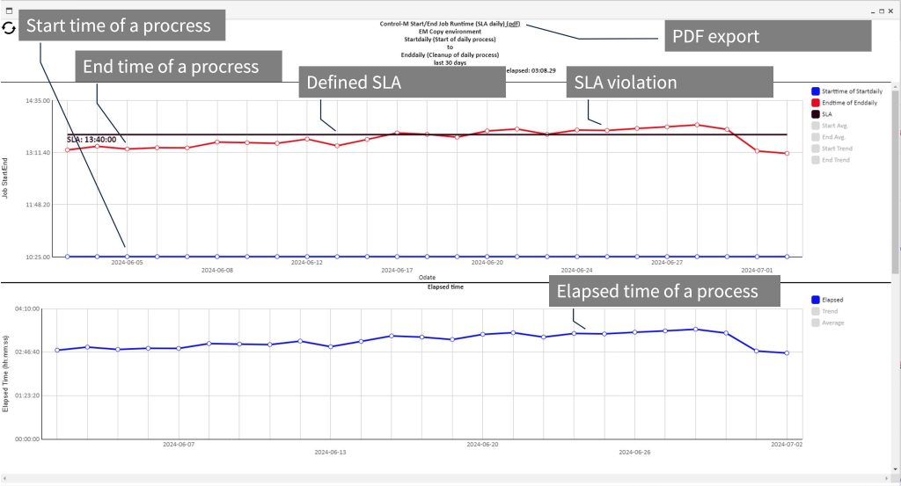Show the Start Trend line
This screenshot has height=486, width=901.
(x=836, y=149)
